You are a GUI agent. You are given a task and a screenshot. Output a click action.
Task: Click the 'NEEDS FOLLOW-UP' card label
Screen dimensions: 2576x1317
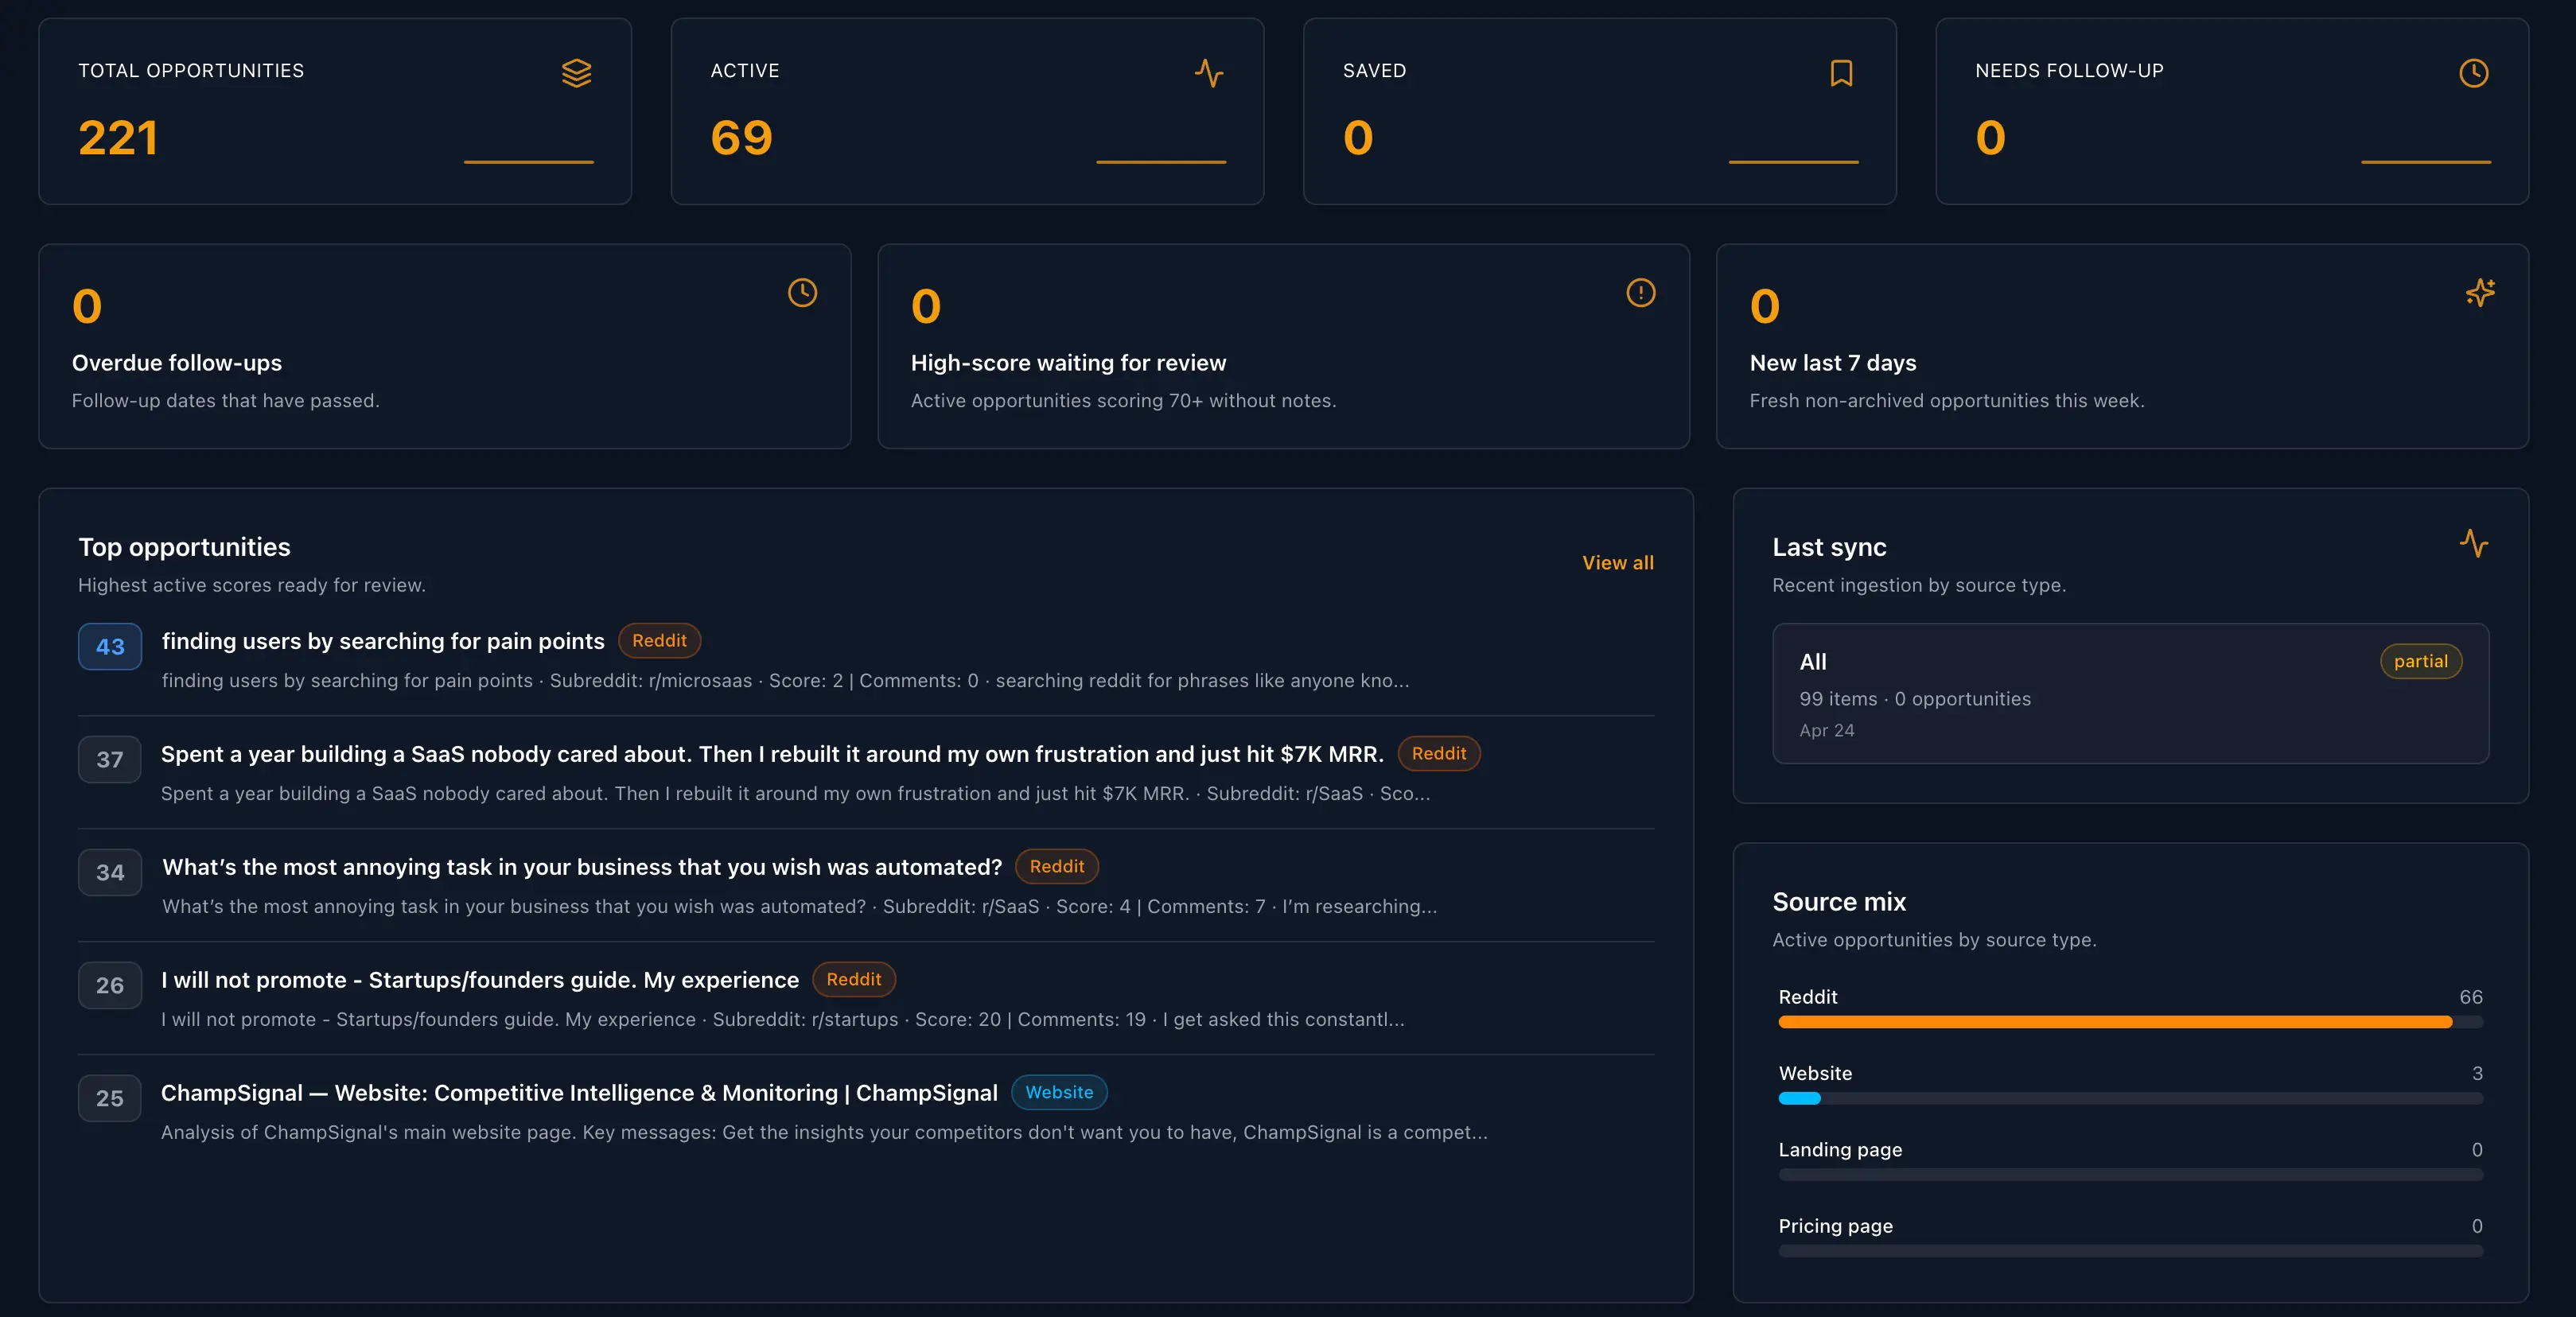[2069, 71]
